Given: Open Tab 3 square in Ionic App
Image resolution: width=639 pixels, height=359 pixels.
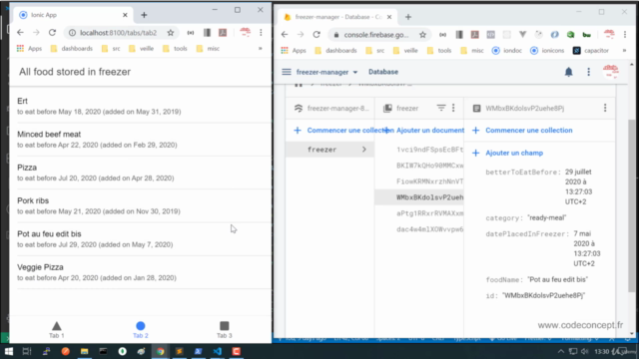Looking at the screenshot, I should pos(224,330).
